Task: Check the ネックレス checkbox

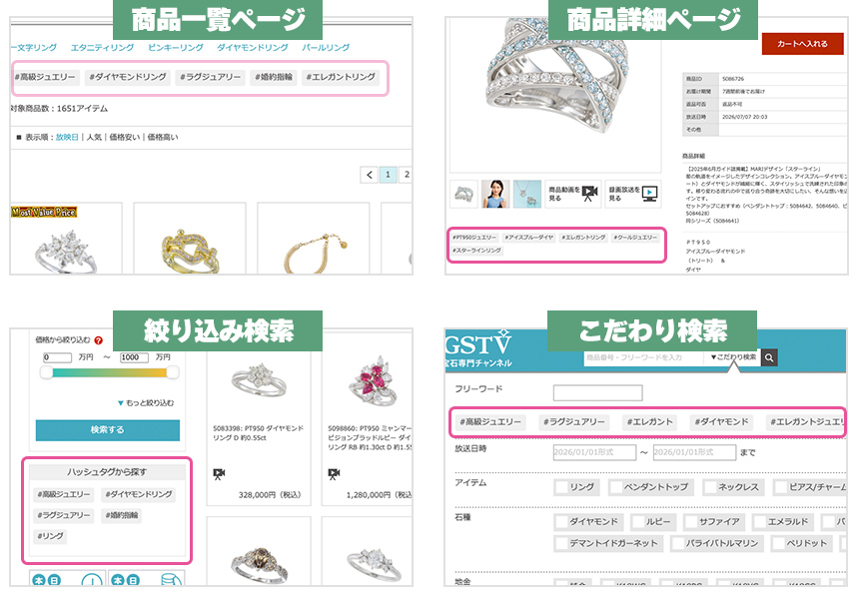Action: pos(710,487)
